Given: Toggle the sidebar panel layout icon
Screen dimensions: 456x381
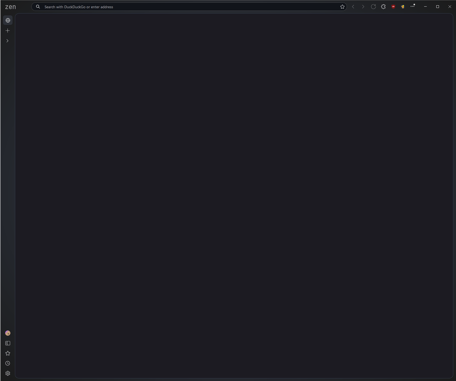Looking at the screenshot, I should click(8, 343).
